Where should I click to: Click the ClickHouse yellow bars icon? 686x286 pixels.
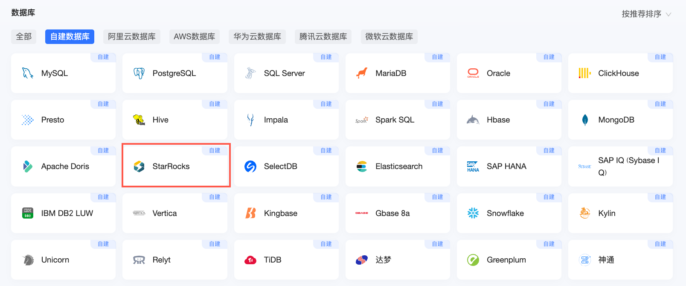point(584,73)
